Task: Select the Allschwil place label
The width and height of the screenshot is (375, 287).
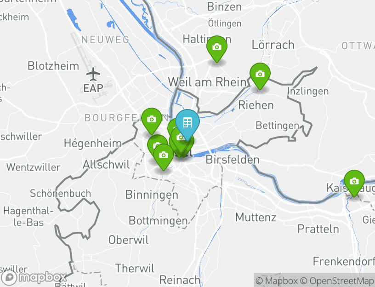Action: [106, 165]
